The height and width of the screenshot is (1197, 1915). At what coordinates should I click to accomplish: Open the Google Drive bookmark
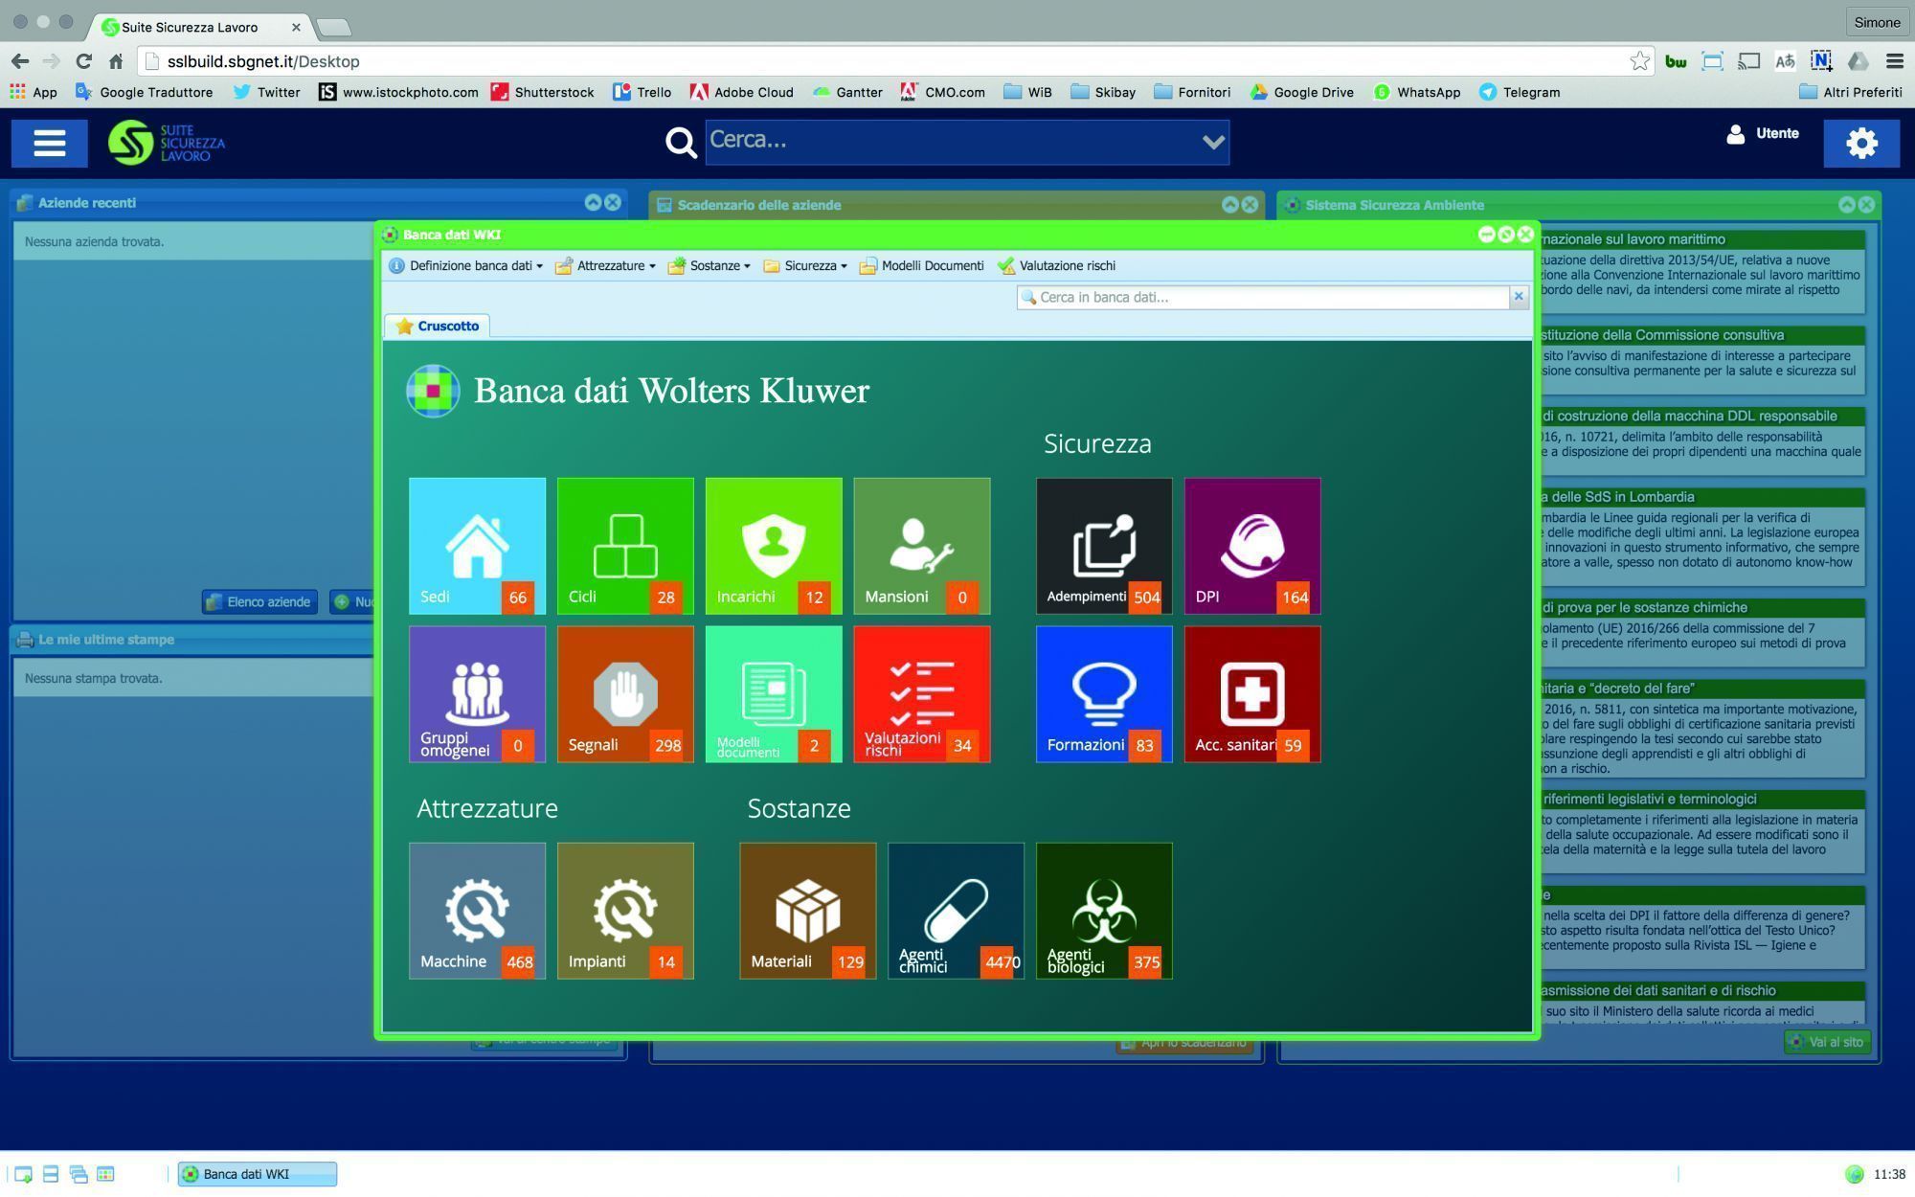click(1302, 92)
